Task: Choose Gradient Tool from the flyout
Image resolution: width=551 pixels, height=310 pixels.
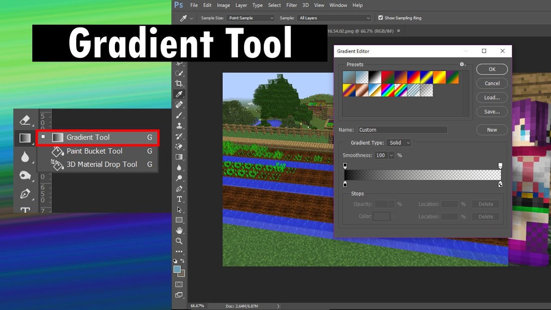Action: coord(98,137)
